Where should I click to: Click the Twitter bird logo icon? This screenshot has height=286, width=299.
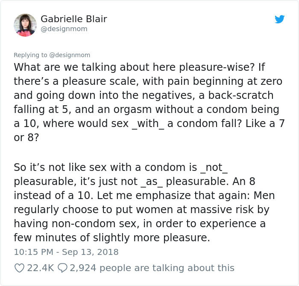279,19
